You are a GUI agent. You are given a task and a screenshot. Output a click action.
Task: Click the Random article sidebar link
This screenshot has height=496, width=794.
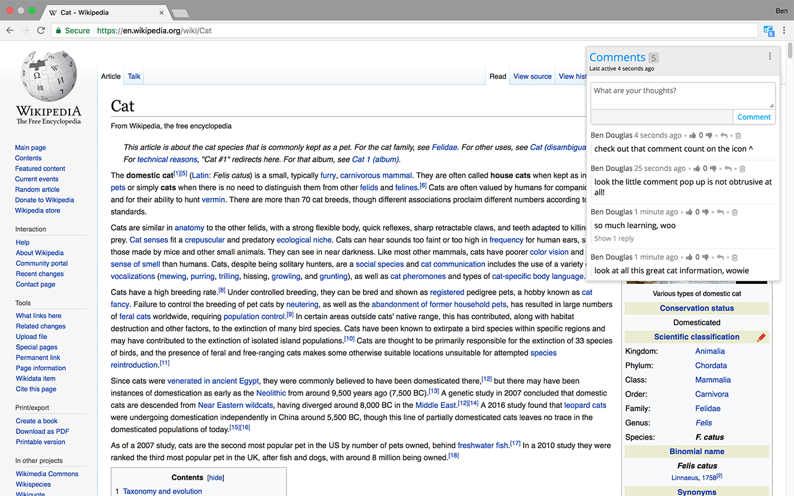[37, 190]
